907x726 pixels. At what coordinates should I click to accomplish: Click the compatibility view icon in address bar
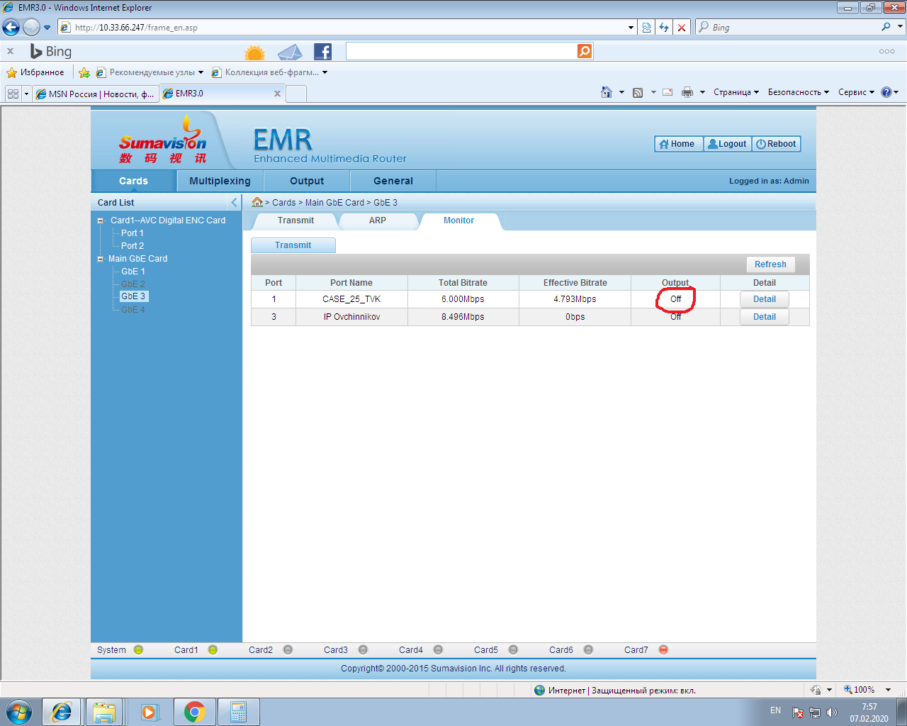pos(646,28)
